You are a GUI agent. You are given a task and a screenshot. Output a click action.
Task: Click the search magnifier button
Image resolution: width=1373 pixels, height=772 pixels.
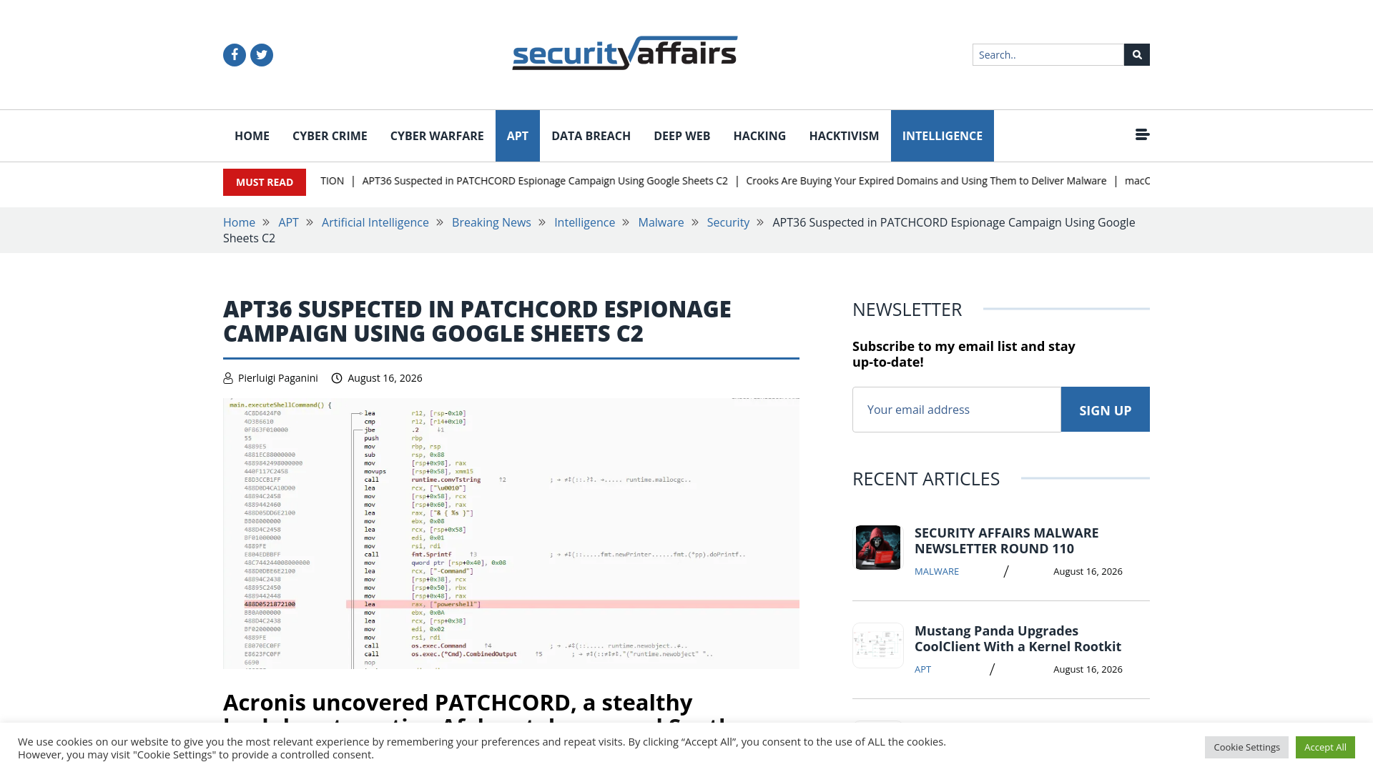click(x=1137, y=54)
